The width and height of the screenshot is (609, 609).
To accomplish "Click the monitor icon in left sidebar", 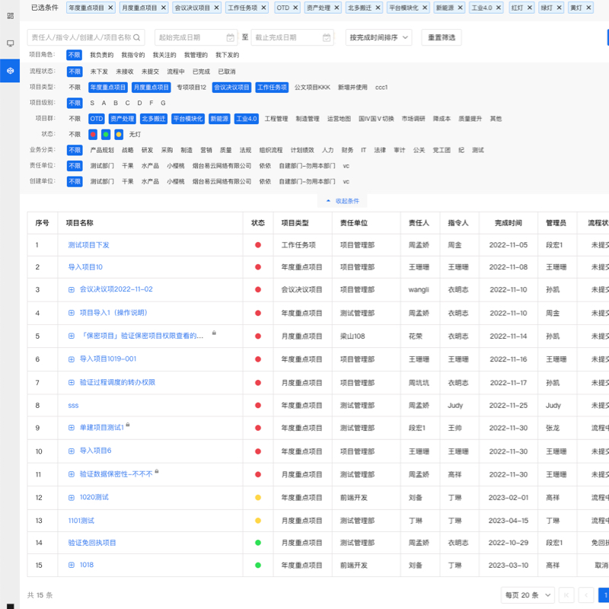I will coord(10,43).
